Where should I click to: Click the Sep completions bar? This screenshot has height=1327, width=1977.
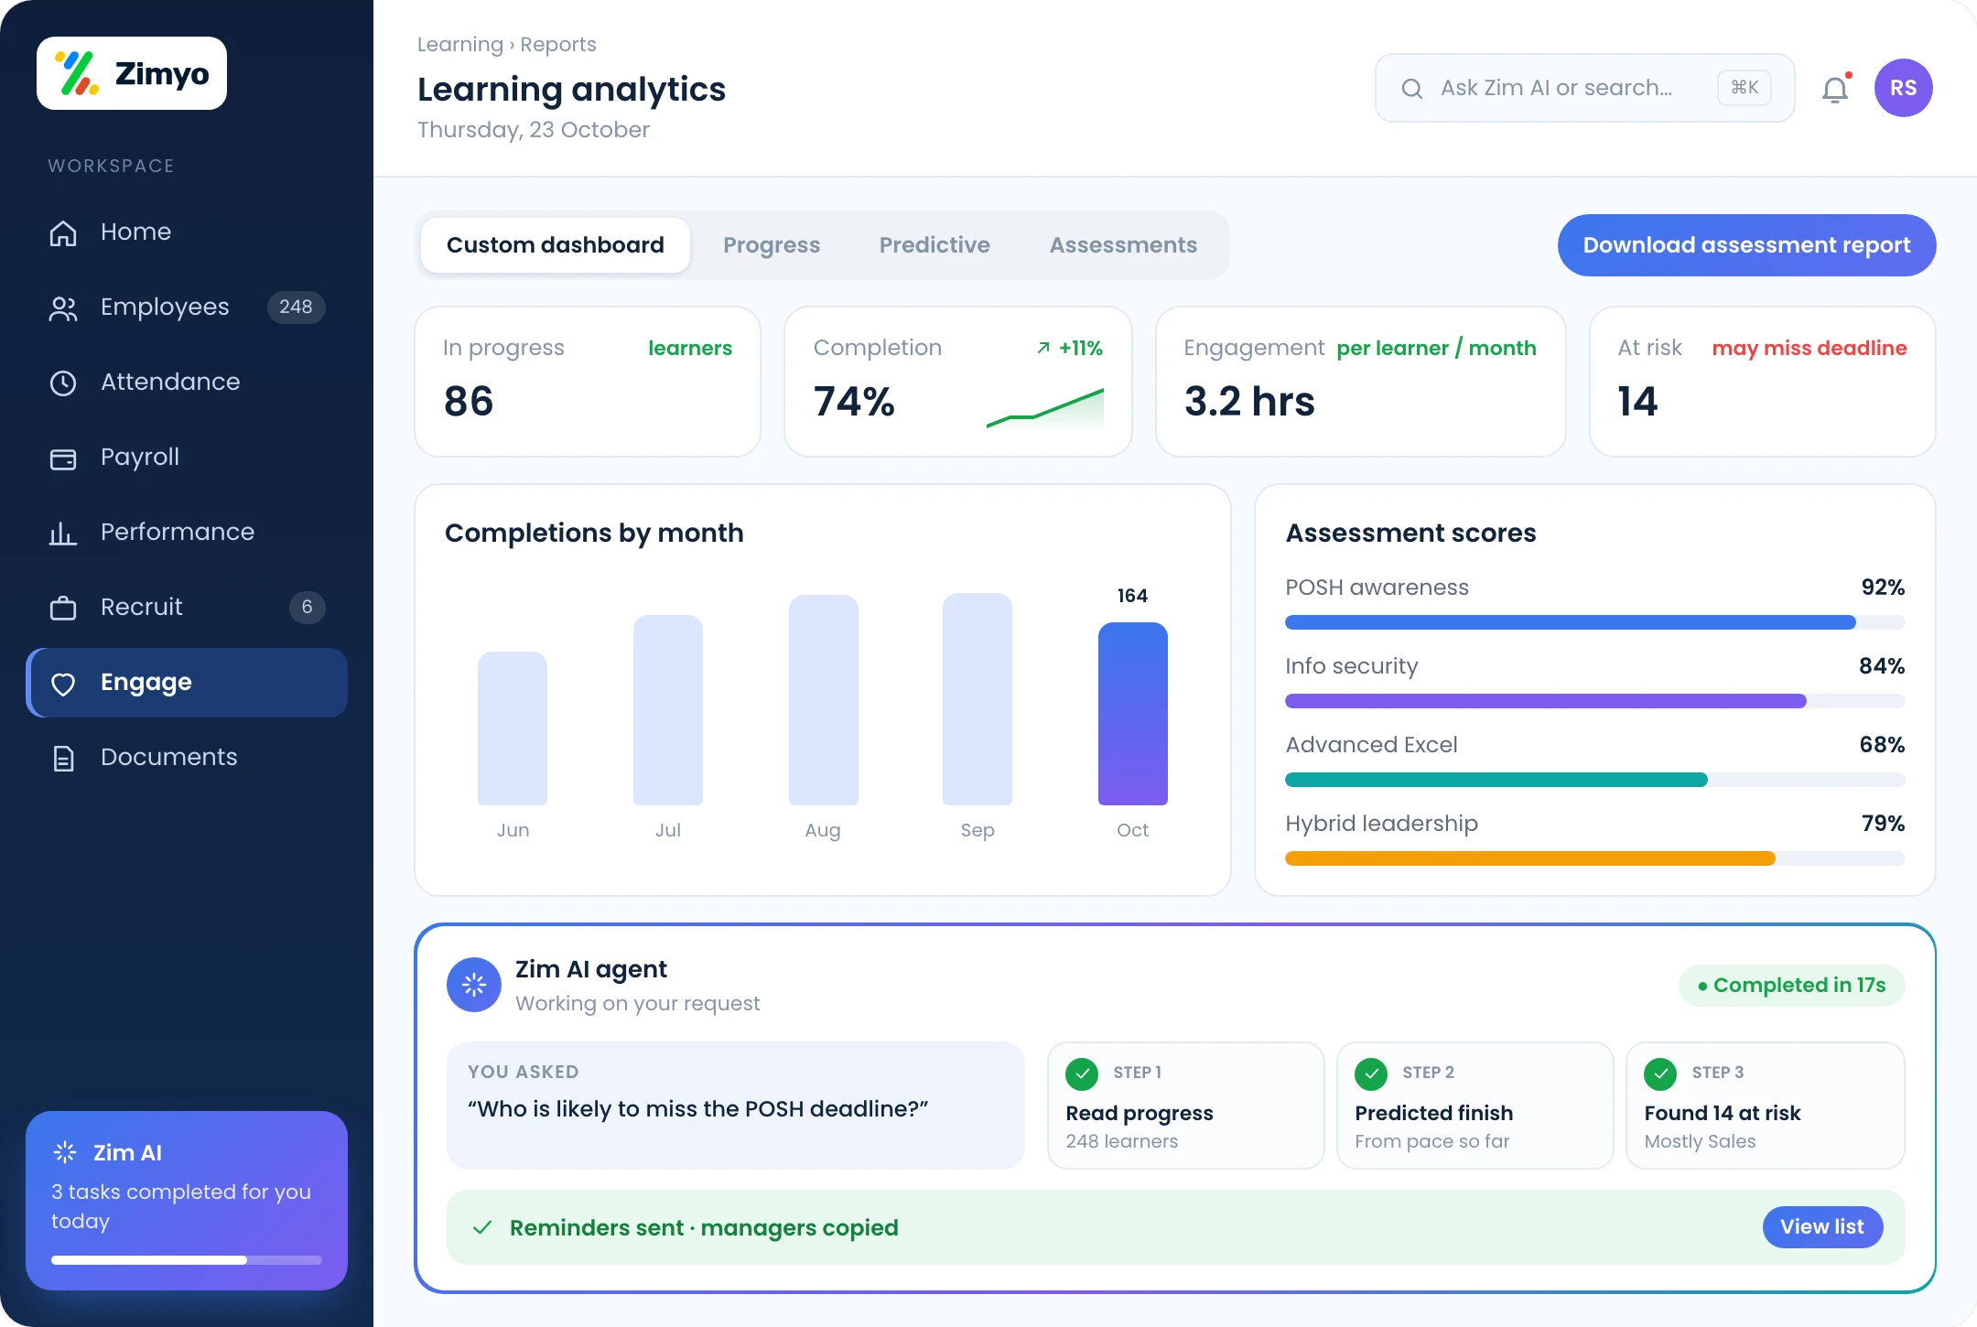(x=978, y=699)
